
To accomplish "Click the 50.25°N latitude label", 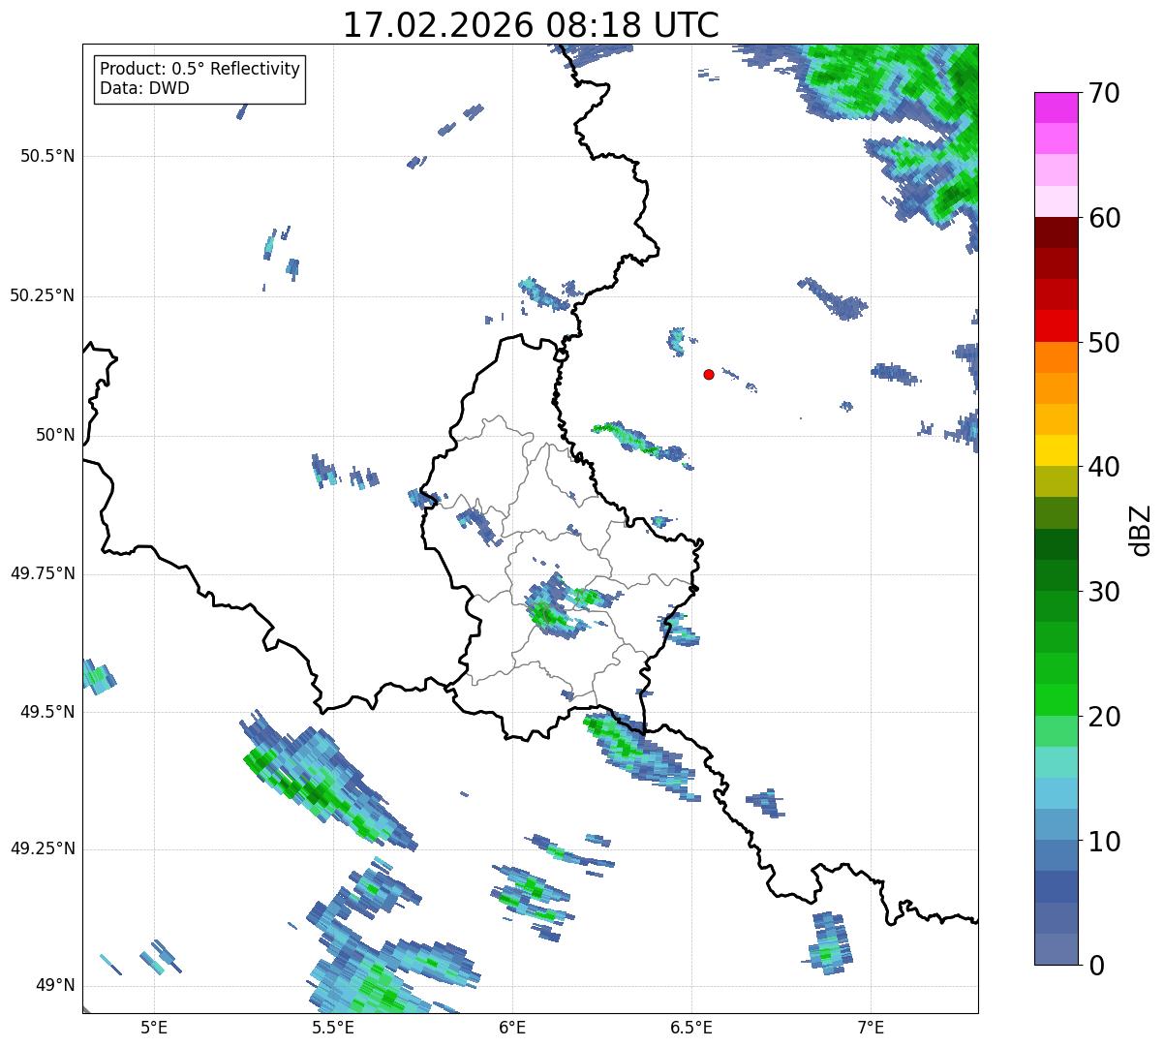I will click(x=43, y=295).
